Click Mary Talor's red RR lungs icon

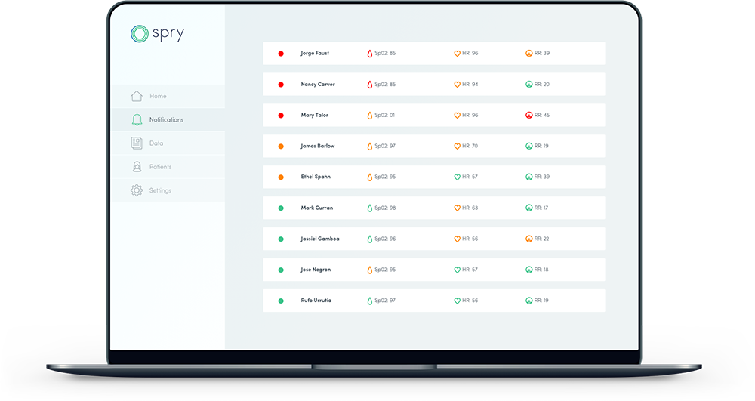point(529,116)
